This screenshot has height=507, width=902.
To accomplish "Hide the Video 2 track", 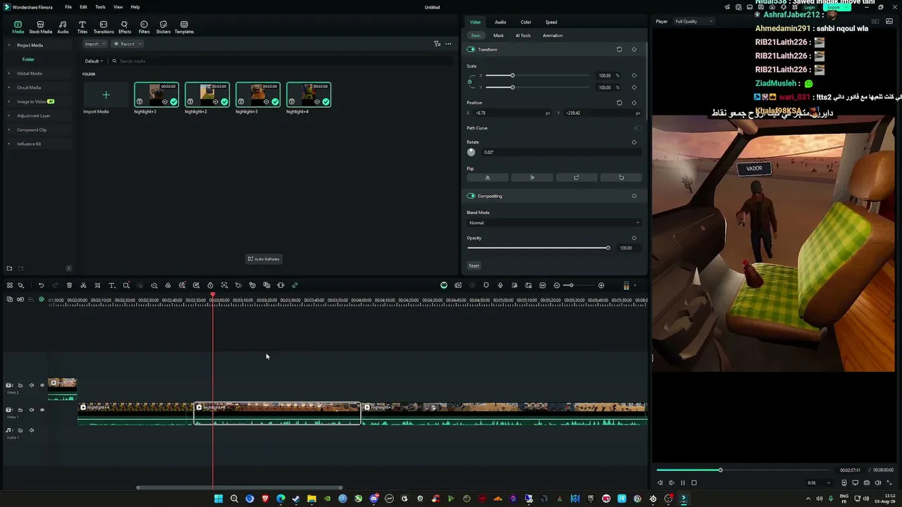I will click(42, 385).
